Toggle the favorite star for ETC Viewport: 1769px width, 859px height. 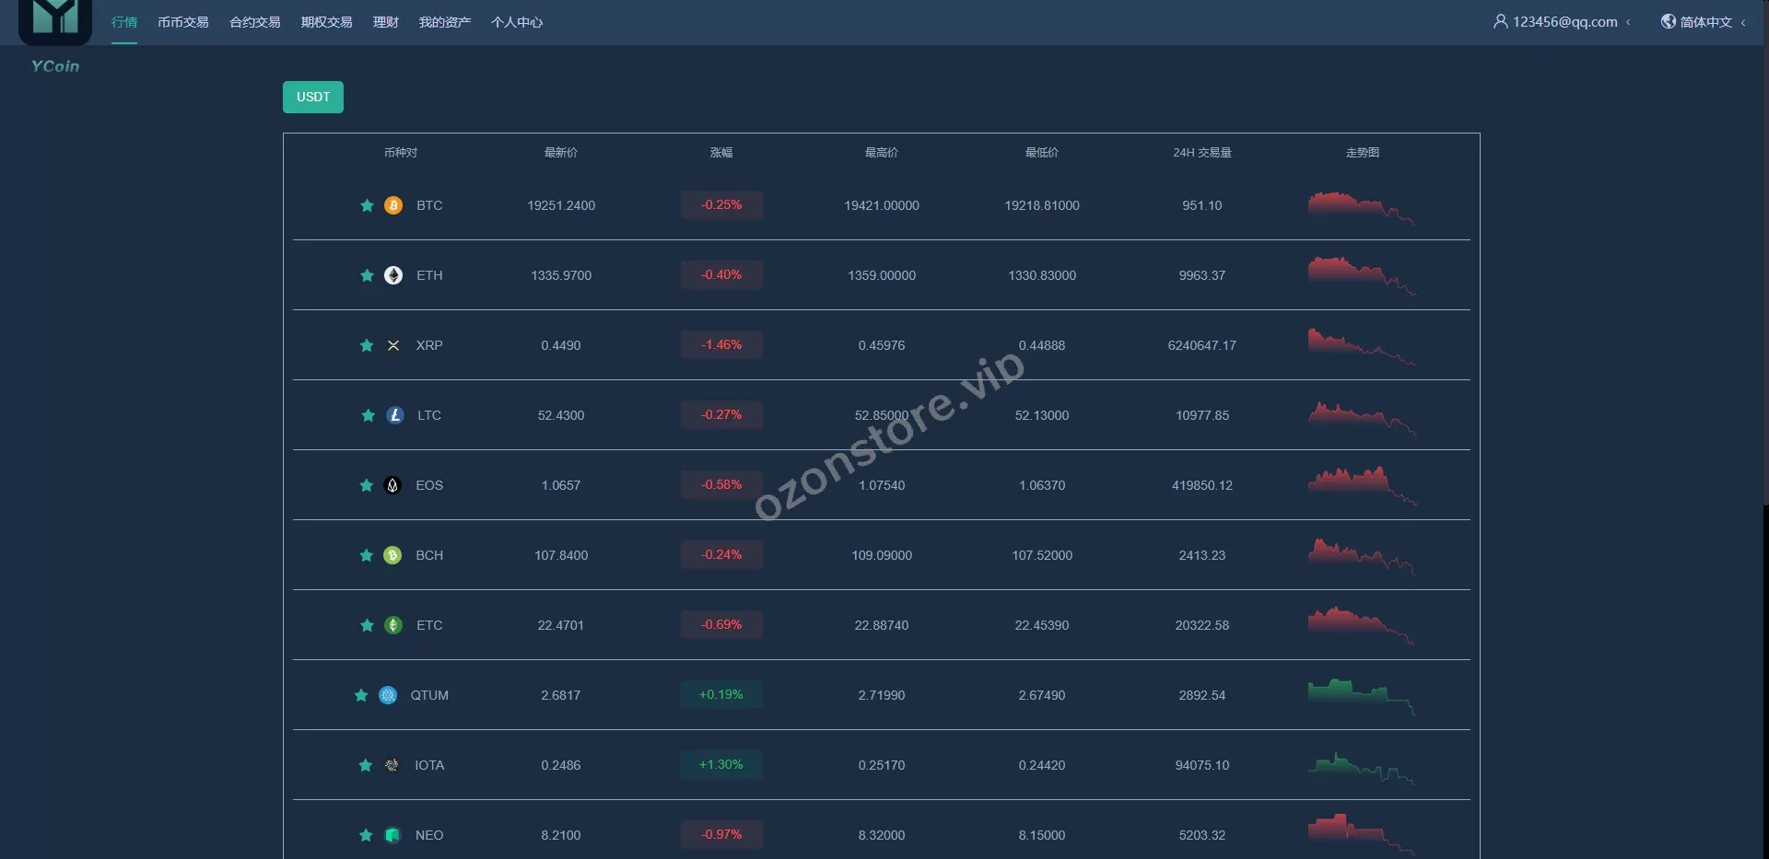click(x=367, y=625)
